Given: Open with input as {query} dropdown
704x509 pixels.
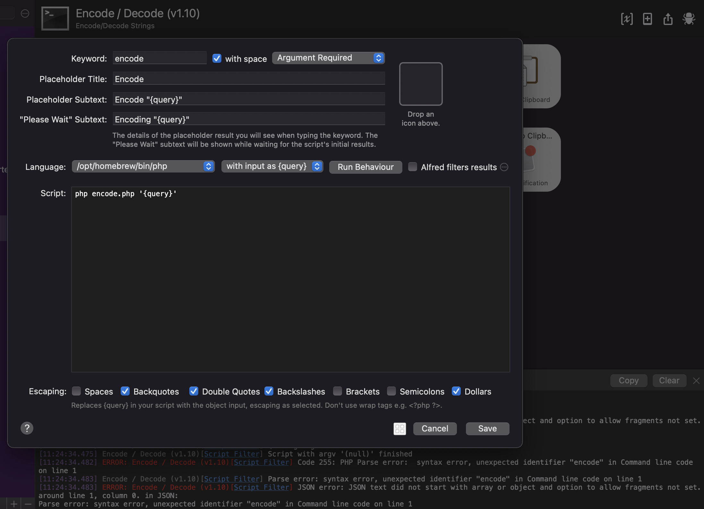Looking at the screenshot, I should click(272, 166).
